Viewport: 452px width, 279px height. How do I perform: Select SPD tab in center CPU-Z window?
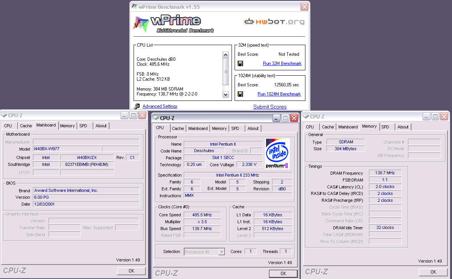coord(235,128)
